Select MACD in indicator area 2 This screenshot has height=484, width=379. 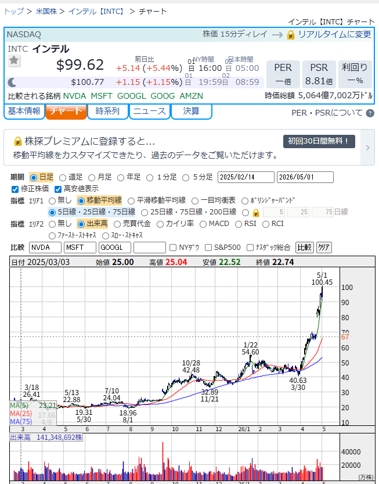(x=203, y=224)
